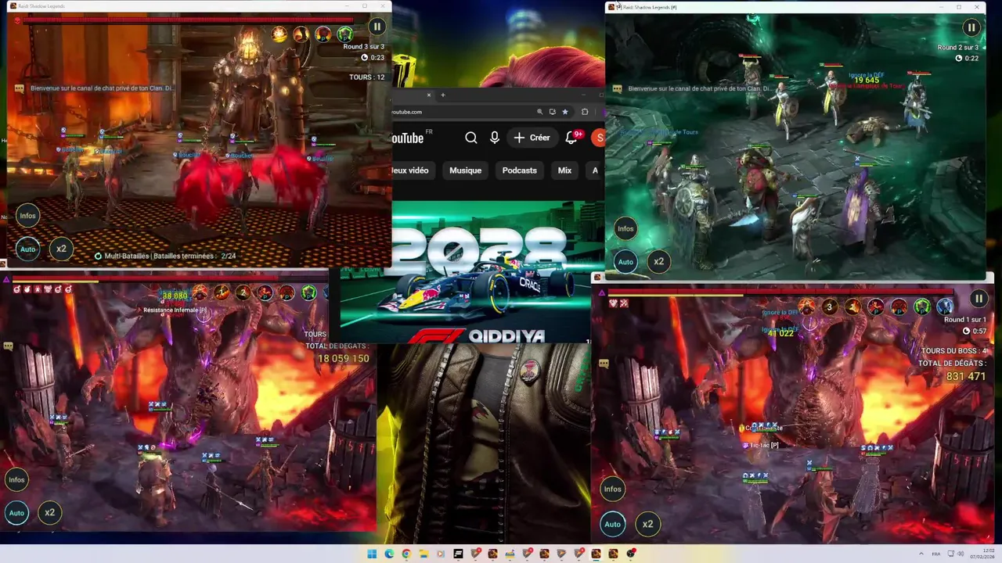This screenshot has width=1002, height=563.
Task: Open YouTube notifications bell
Action: [x=572, y=138]
